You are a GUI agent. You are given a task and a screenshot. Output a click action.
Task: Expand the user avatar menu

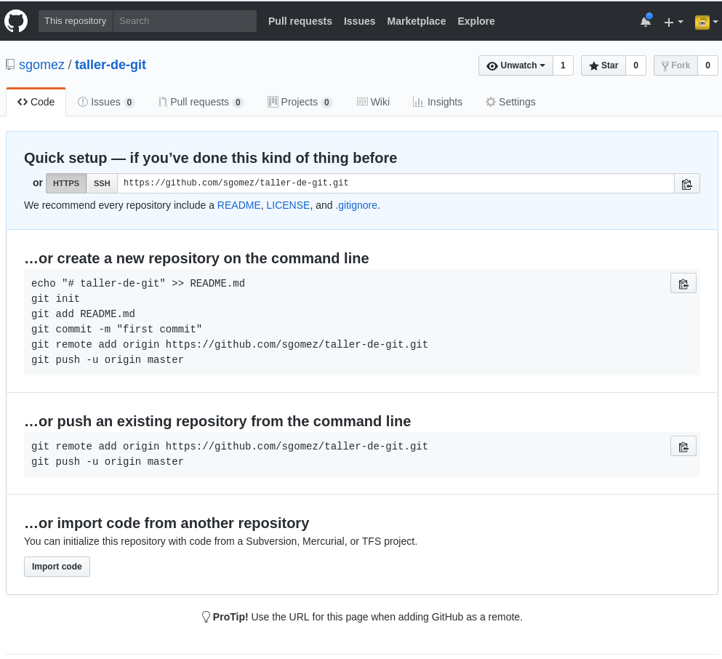point(706,22)
